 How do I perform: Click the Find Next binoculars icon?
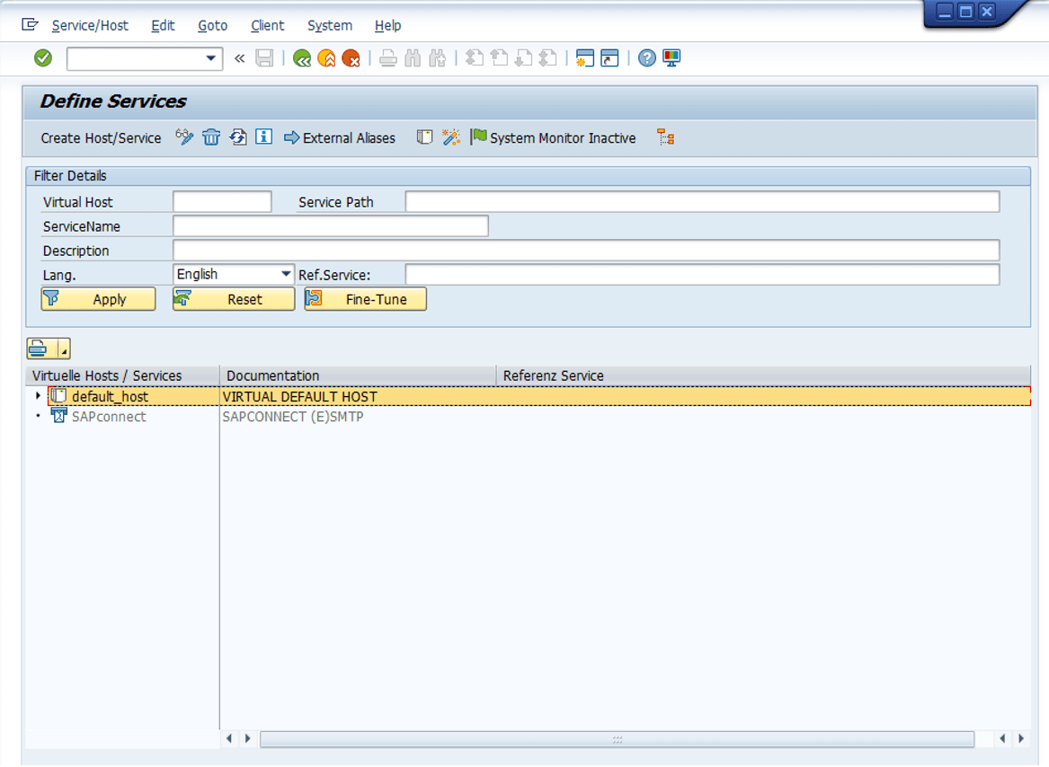coord(437,58)
